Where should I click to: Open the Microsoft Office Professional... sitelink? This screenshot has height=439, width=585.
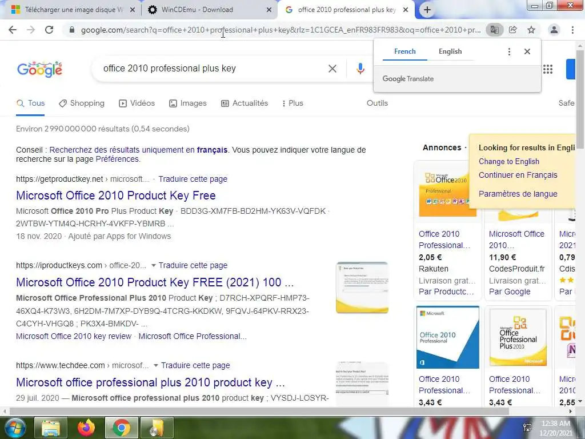(193, 336)
